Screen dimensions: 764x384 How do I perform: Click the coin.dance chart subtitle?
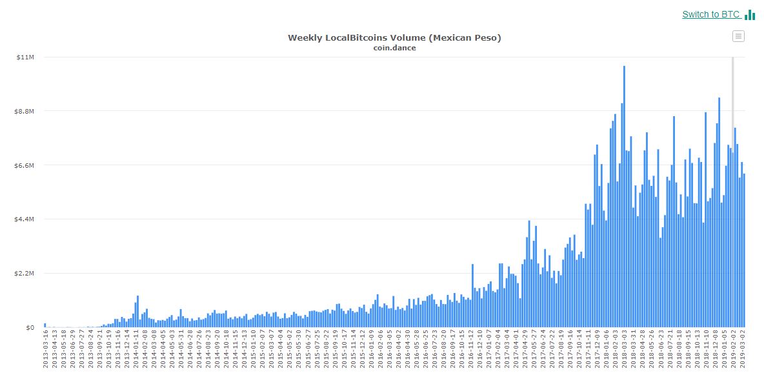(394, 48)
